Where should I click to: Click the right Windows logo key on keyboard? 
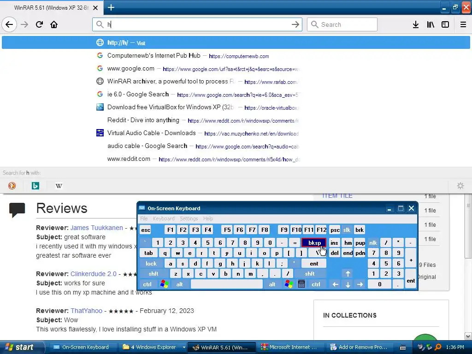[x=289, y=284]
